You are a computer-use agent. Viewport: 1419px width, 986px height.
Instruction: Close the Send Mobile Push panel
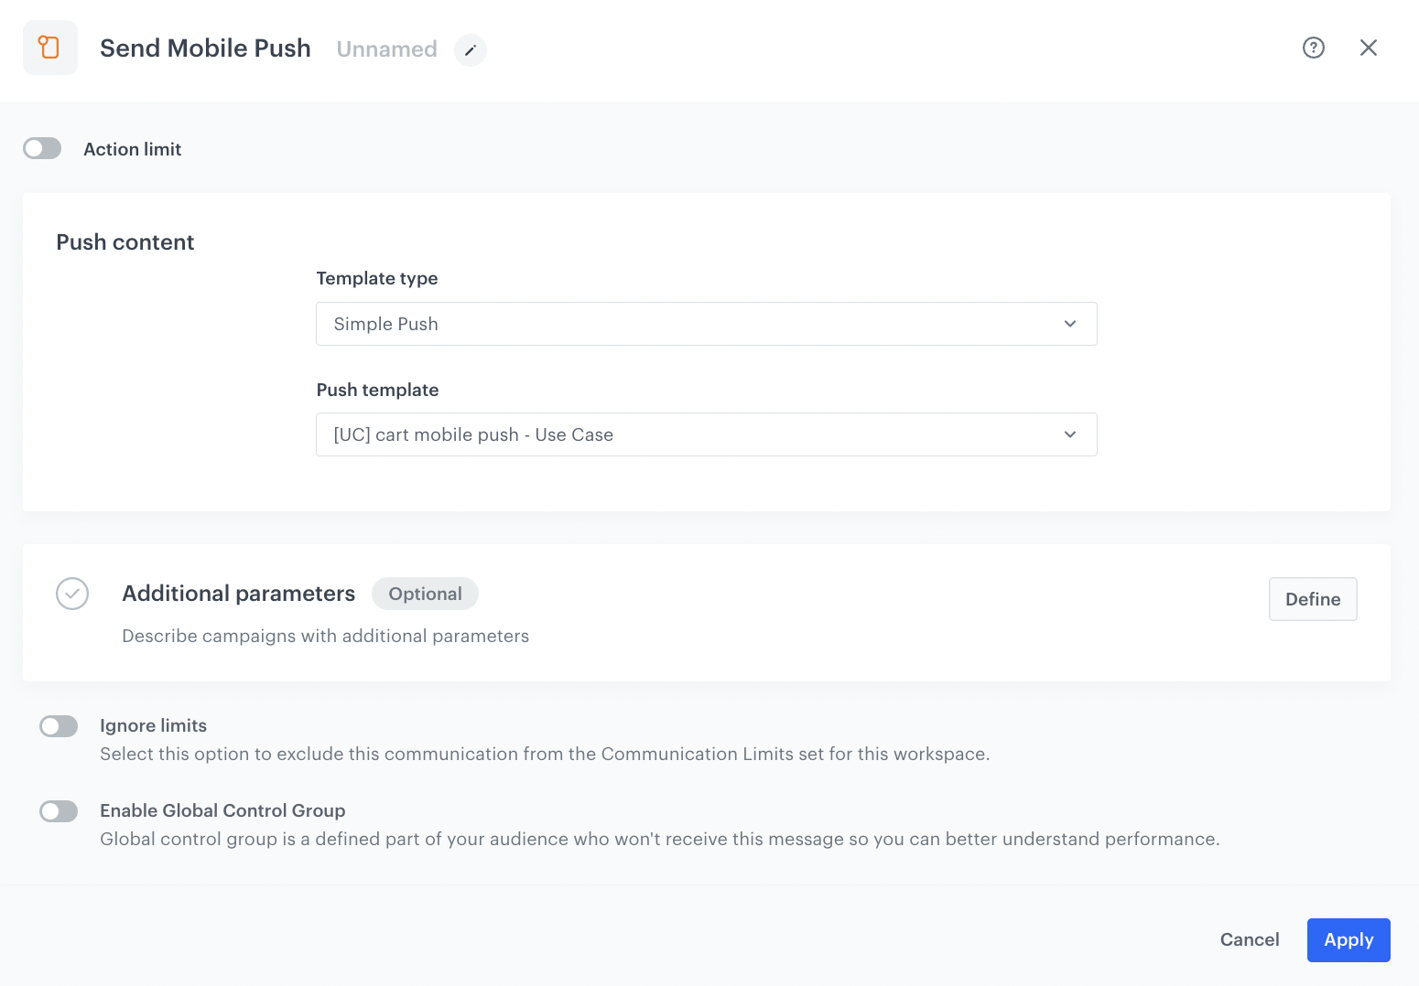[1369, 47]
